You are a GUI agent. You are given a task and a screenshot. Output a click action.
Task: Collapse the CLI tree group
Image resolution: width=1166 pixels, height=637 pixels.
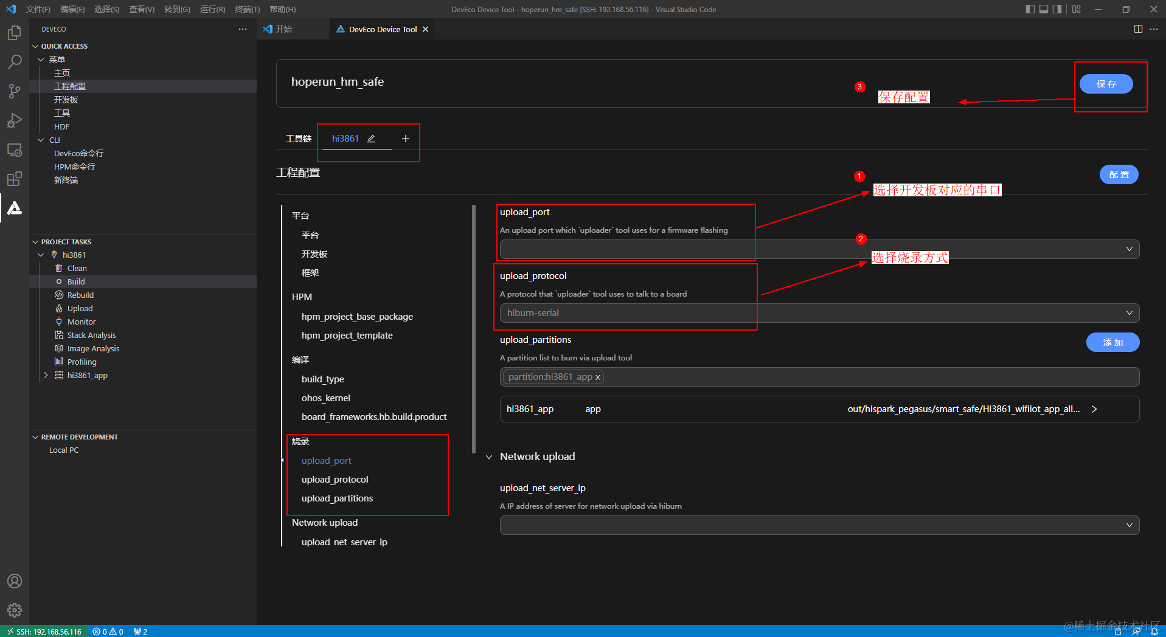41,140
